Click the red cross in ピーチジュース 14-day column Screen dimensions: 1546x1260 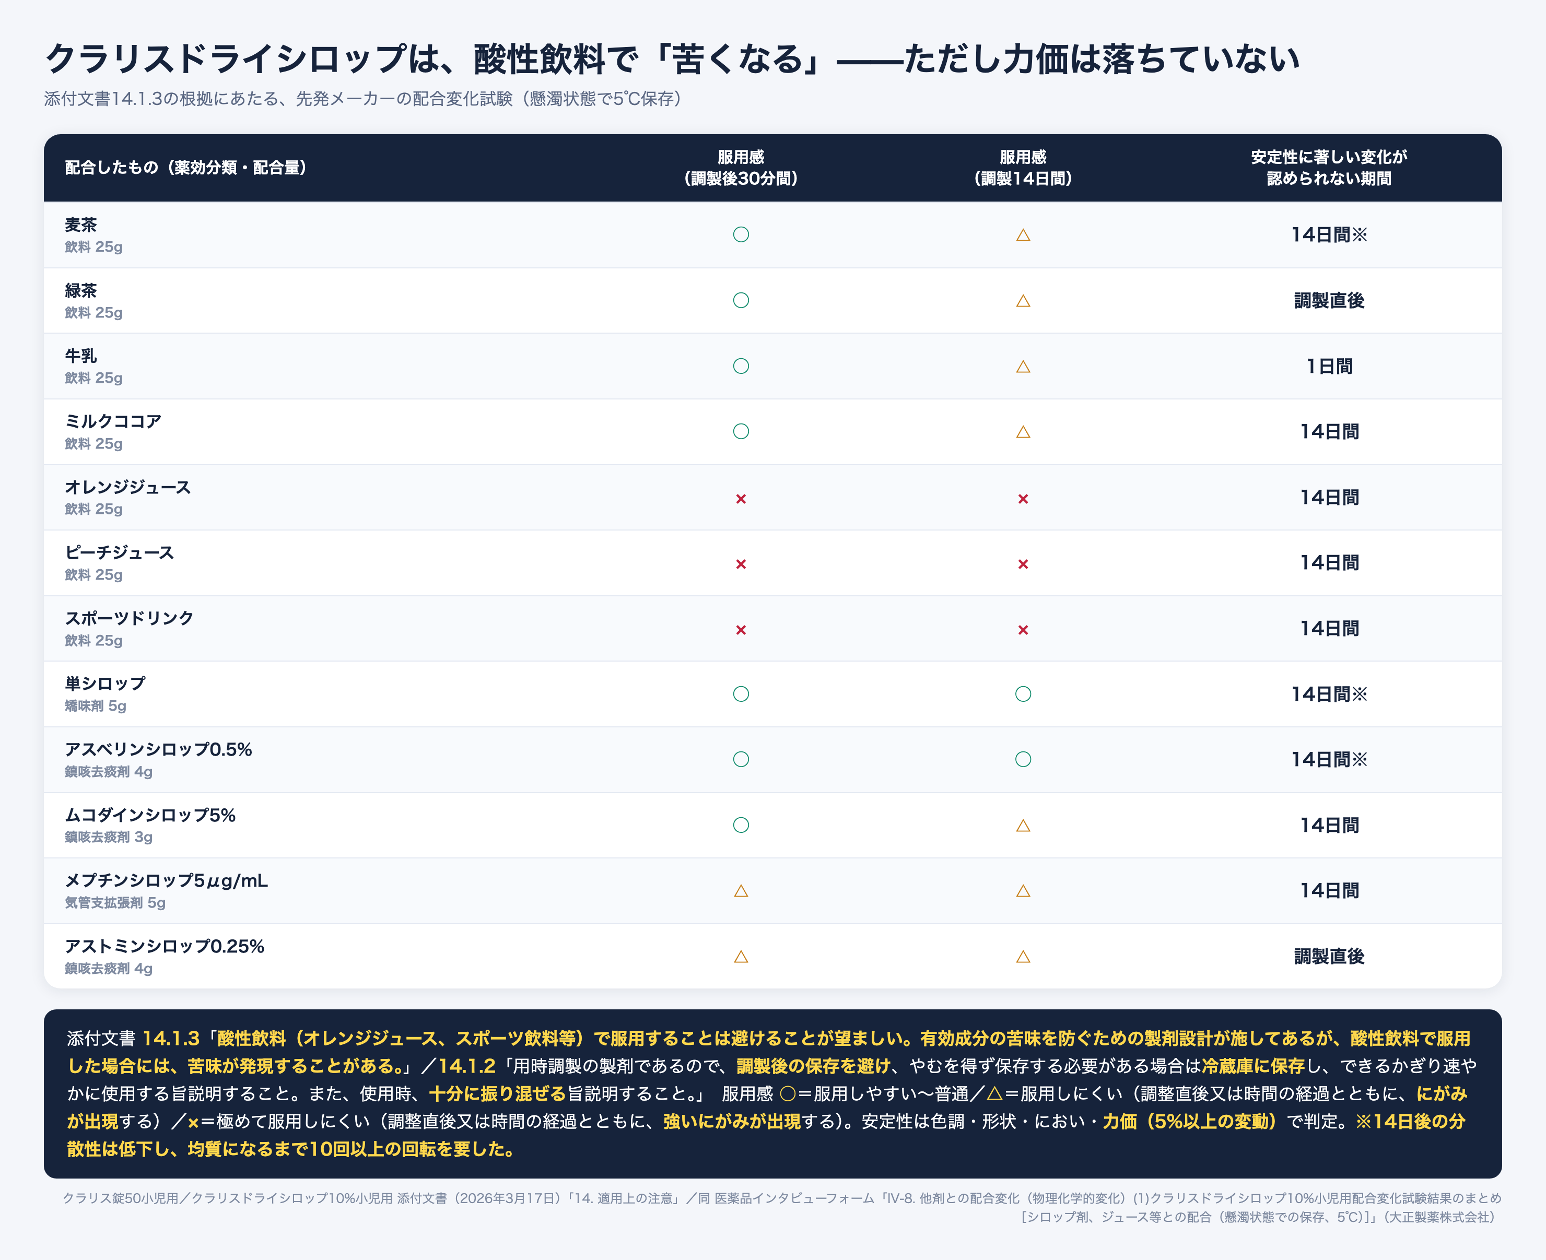(1023, 564)
